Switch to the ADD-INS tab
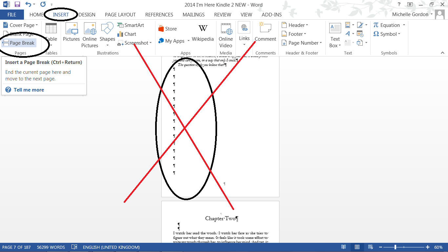Image resolution: width=448 pixels, height=252 pixels. 271,15
